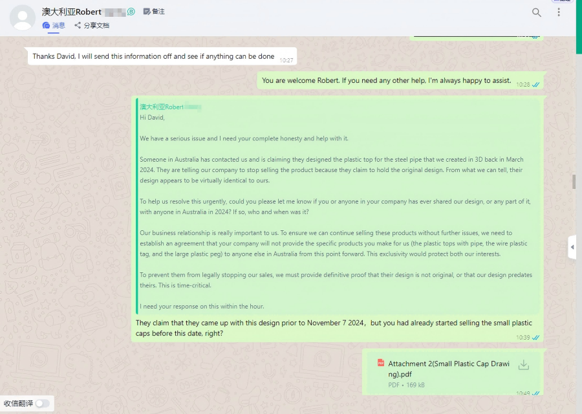Click the chat vertical scrollbar handle
The height and width of the screenshot is (414, 582).
click(574, 182)
